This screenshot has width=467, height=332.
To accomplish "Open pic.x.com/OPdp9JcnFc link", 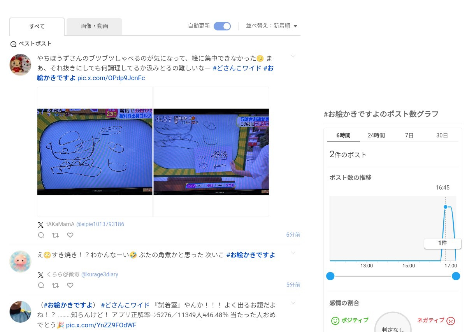I will coord(111,78).
